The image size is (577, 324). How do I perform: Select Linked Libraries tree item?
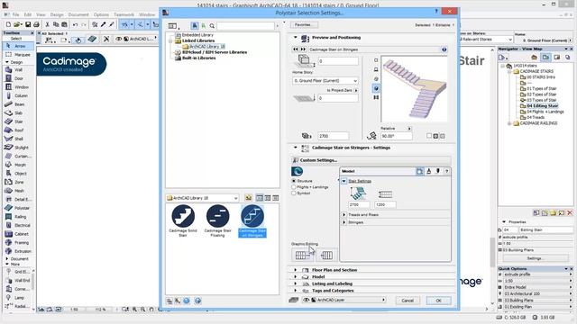[198, 40]
